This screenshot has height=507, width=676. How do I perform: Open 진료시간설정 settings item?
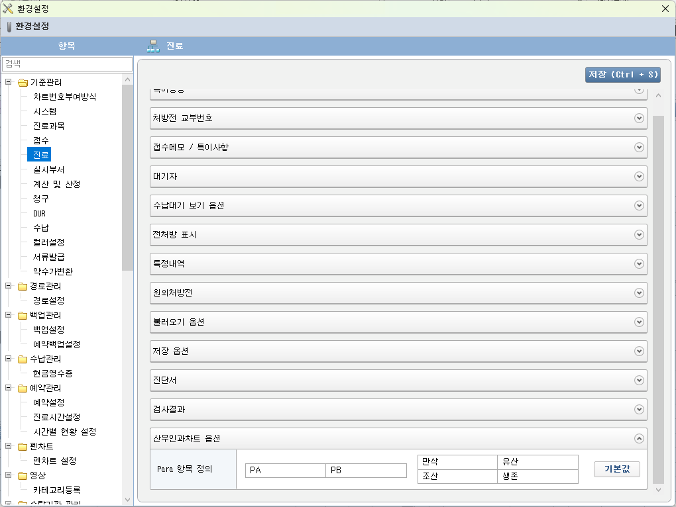[56, 417]
